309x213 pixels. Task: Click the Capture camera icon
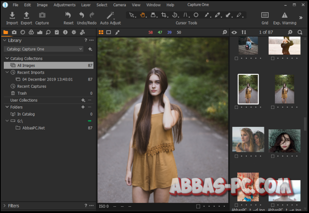pyautogui.click(x=42, y=16)
